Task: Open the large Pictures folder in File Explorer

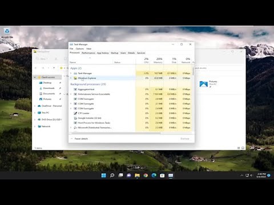Action: pyautogui.click(x=203, y=84)
